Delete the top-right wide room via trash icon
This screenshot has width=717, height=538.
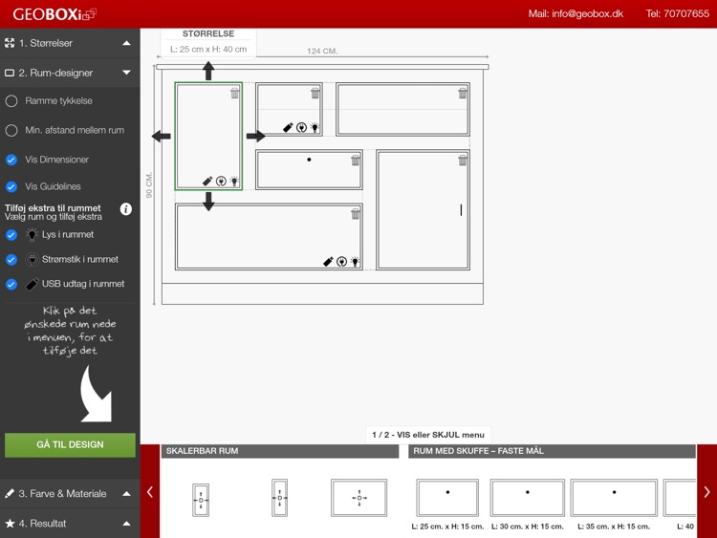coord(463,94)
